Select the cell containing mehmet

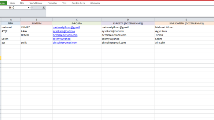[11, 27]
